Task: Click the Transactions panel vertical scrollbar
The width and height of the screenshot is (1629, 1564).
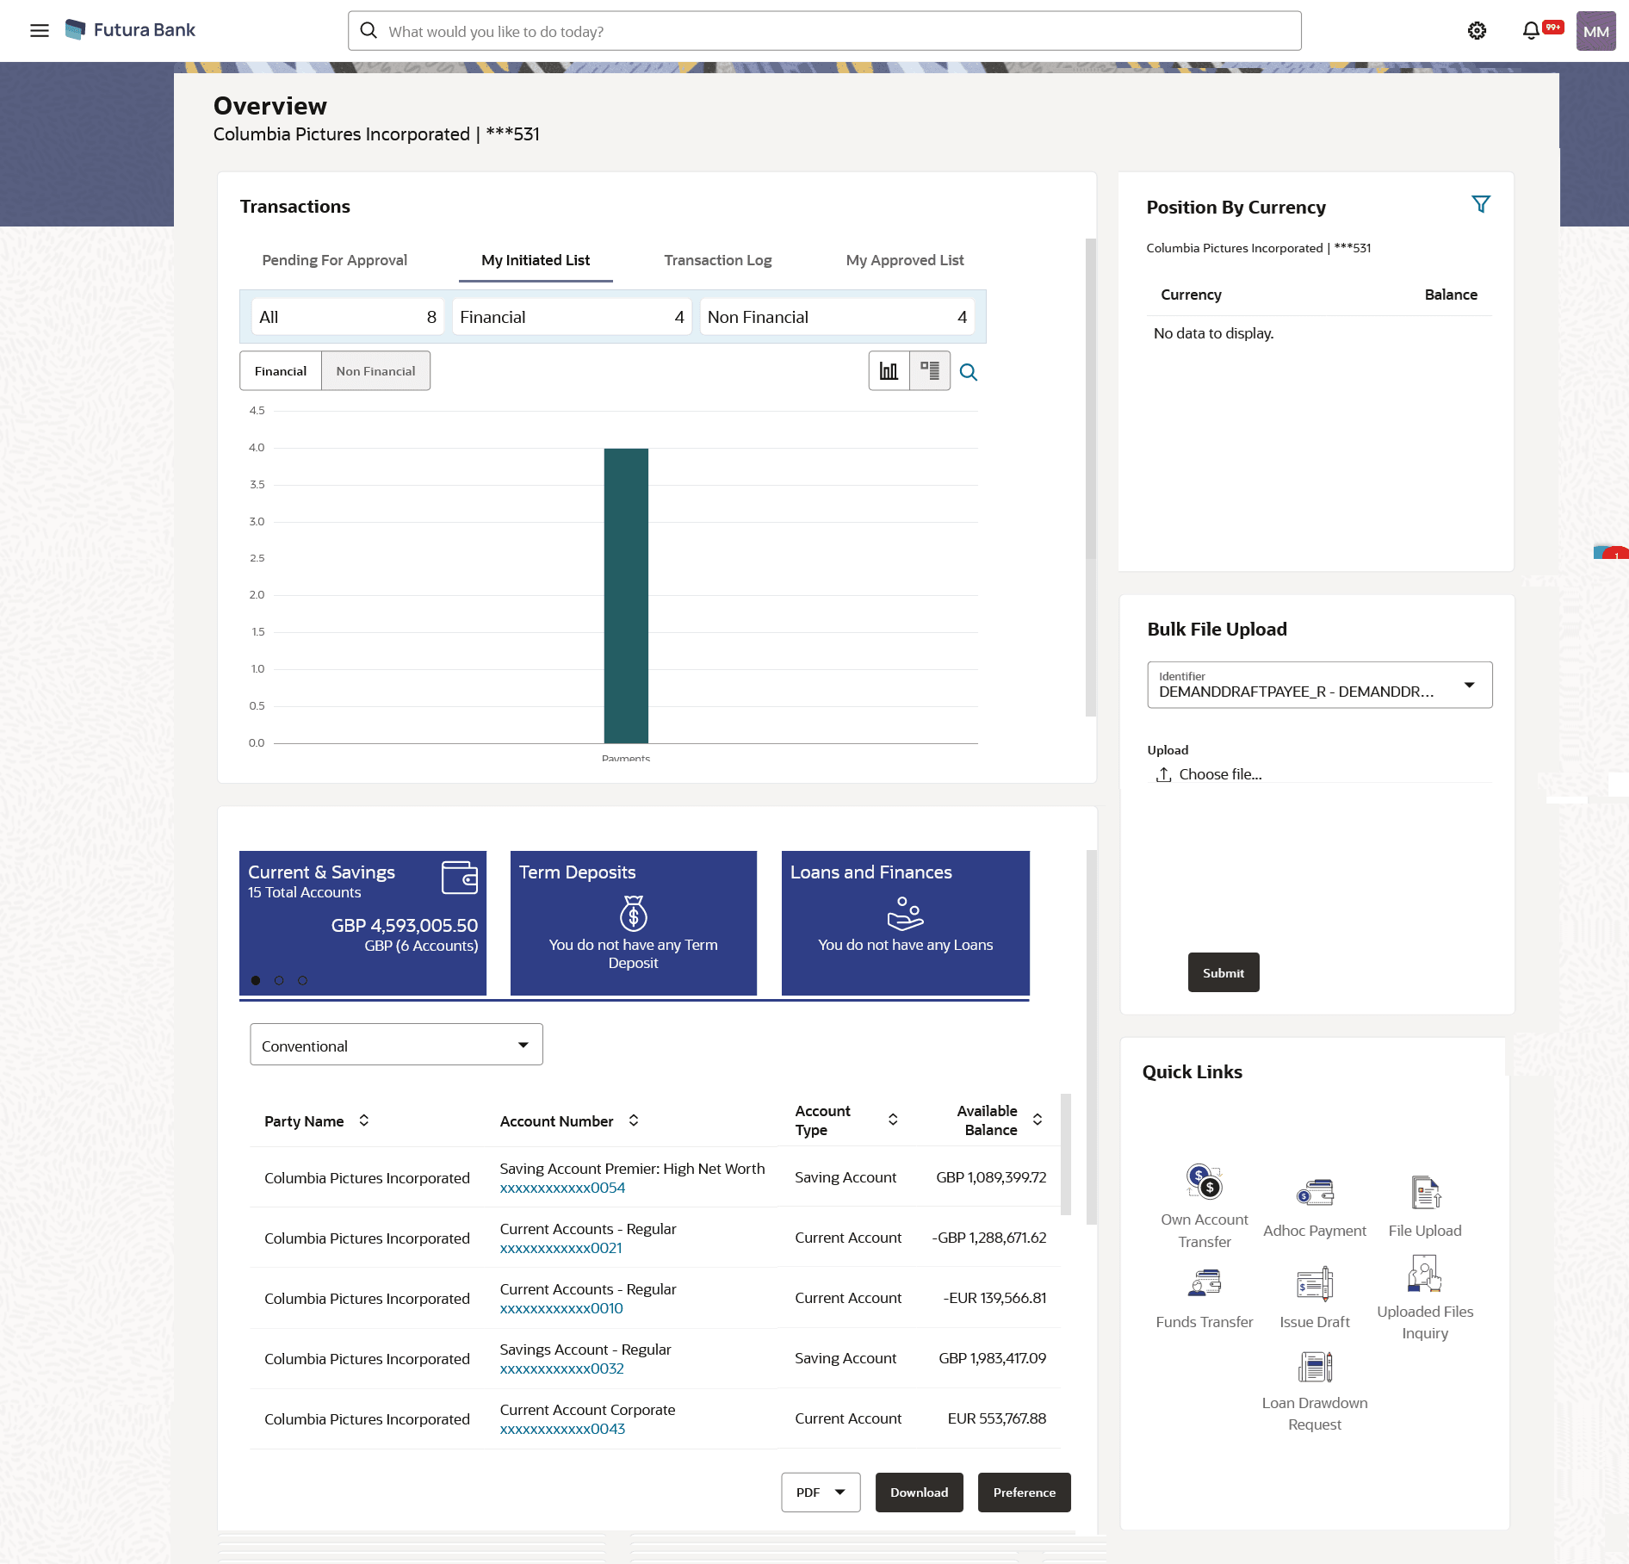Action: point(1090,476)
